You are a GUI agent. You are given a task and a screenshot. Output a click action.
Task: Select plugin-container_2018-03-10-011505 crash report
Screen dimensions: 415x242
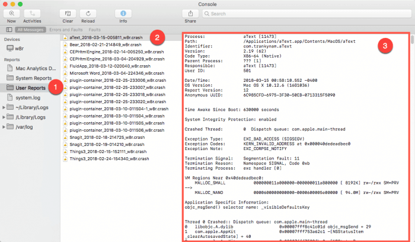[117, 123]
